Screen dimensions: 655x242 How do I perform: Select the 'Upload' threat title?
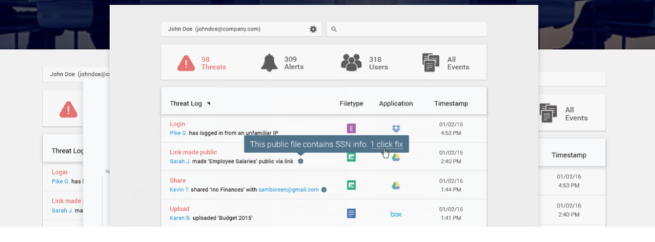point(179,209)
